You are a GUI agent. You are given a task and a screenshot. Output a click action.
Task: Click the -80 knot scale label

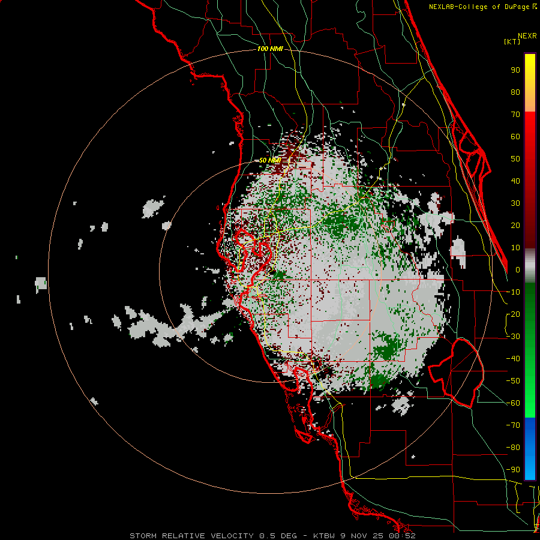(513, 448)
